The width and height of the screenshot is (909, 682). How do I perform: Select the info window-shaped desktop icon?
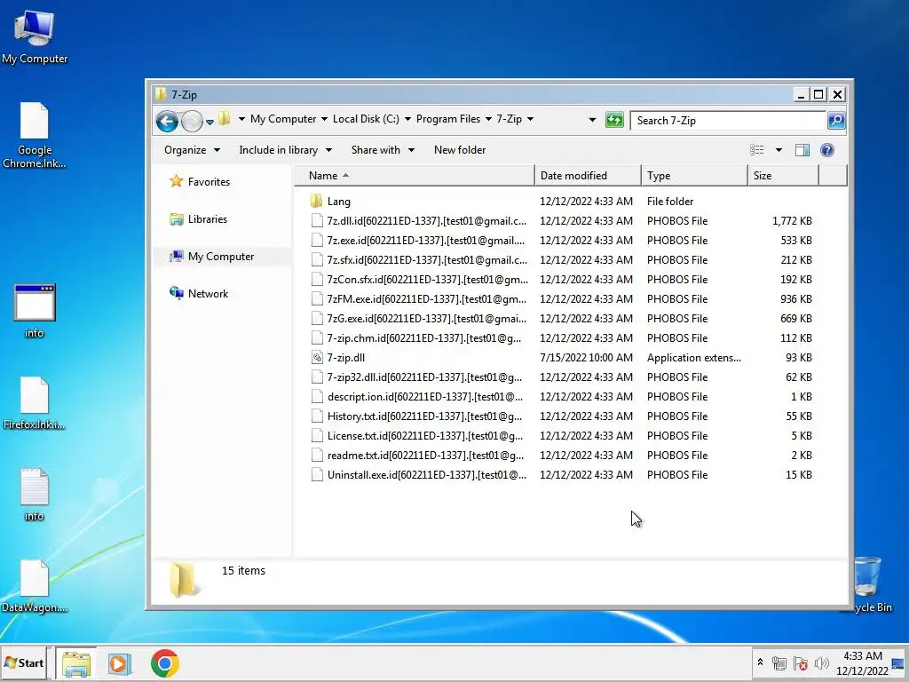coord(35,312)
